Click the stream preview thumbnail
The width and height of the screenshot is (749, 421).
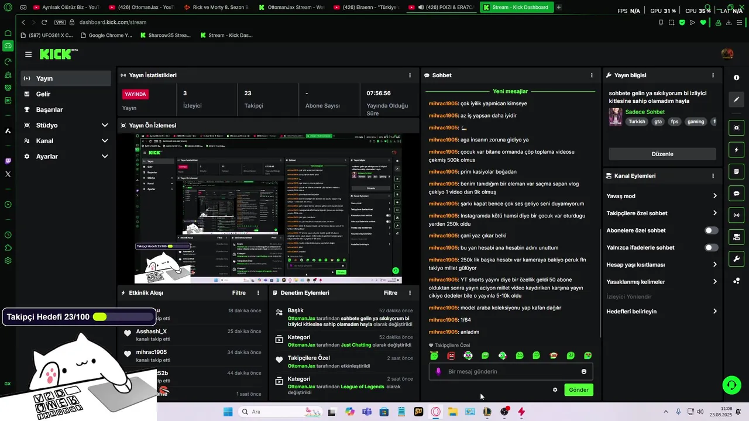[x=269, y=209]
